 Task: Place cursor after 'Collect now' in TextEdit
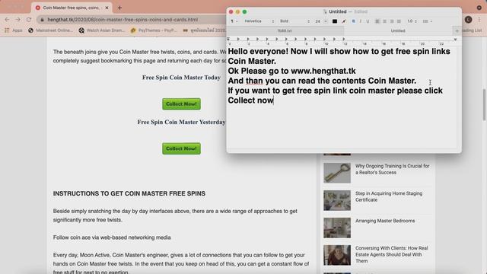click(274, 100)
